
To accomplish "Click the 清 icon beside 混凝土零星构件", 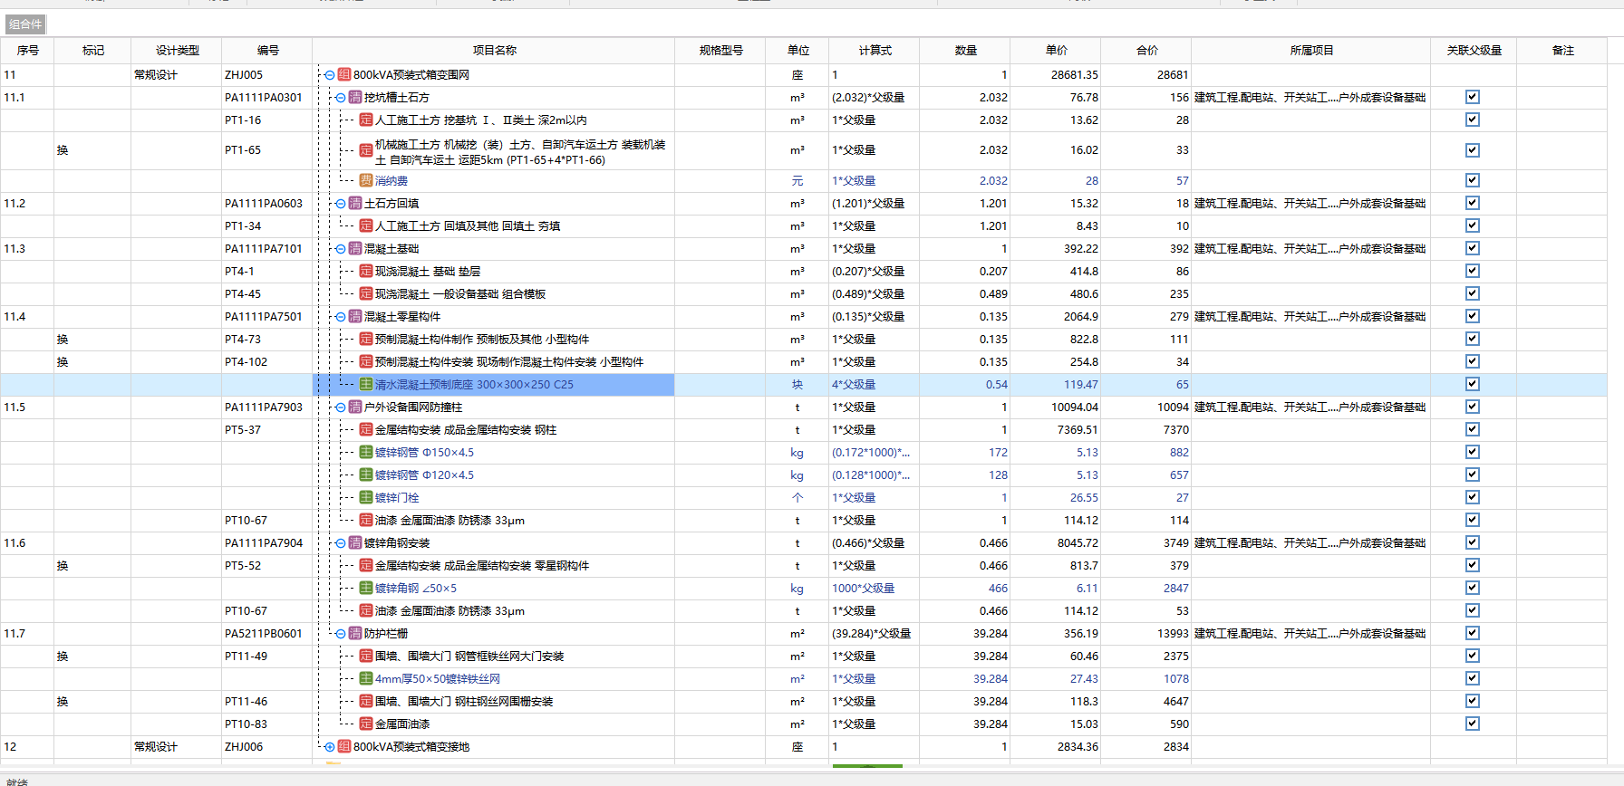I will [x=355, y=317].
